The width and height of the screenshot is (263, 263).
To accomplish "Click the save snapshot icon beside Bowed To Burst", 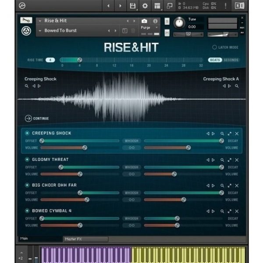I will point(124,31).
